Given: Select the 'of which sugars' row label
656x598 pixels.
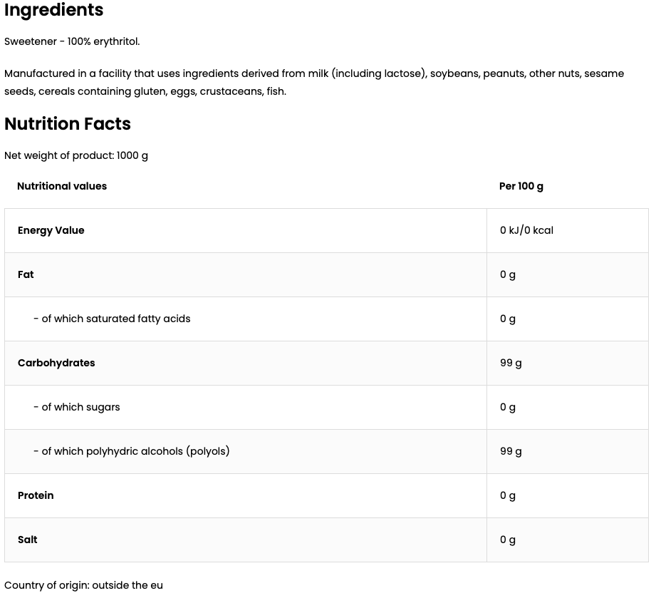Looking at the screenshot, I should pyautogui.click(x=77, y=407).
